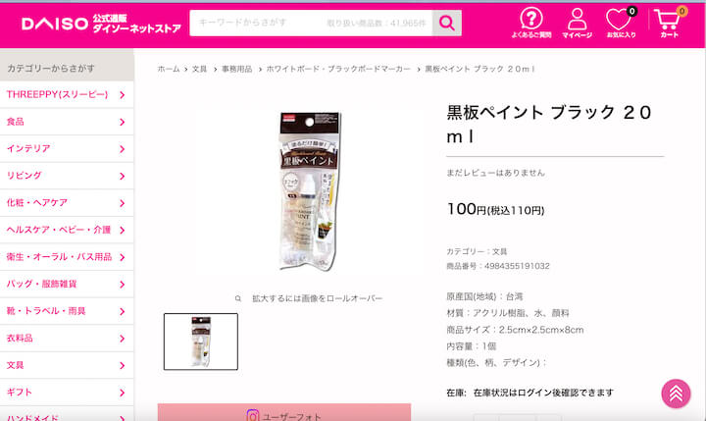
Task: Click the scroll-to-top arrow button
Action: 676,394
